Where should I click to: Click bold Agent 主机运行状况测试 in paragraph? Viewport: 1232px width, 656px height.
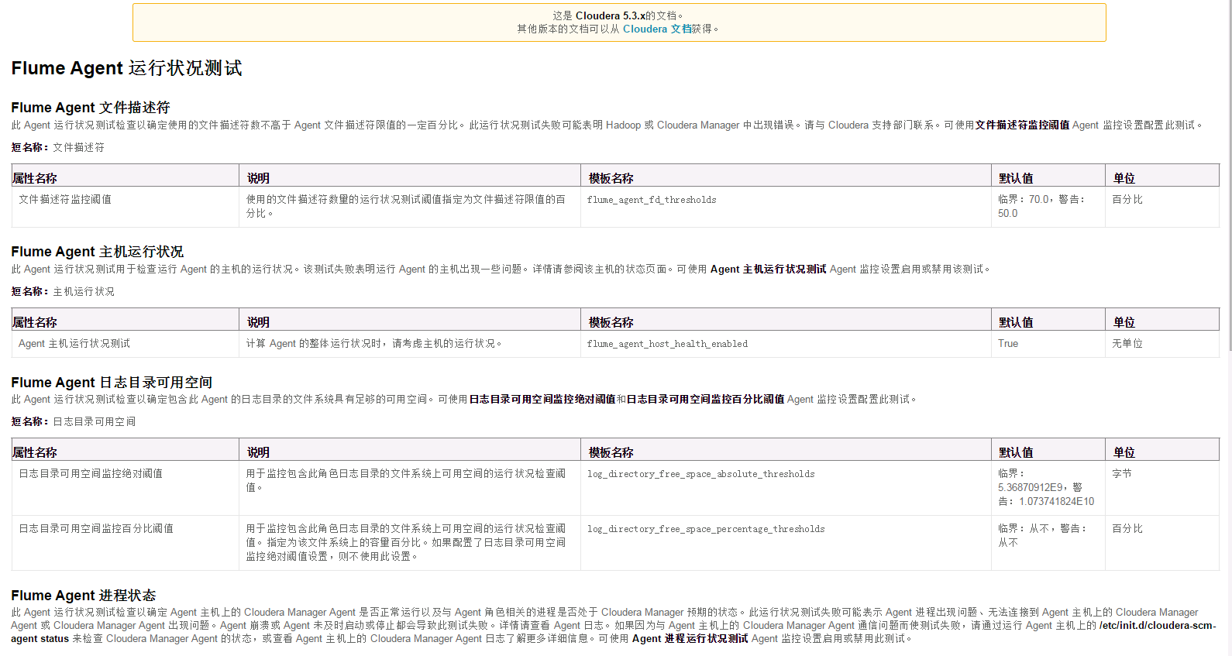(x=769, y=269)
